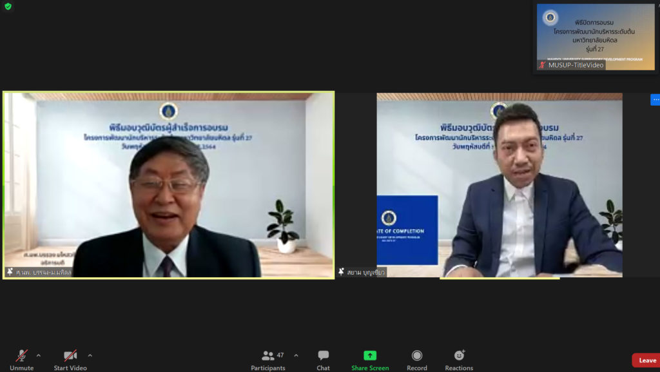
Task: Click the pin icon on the left speaker's label
Action: (10, 272)
